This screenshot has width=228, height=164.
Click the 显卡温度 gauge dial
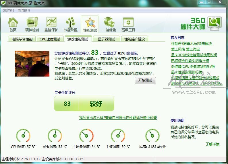(55, 136)
